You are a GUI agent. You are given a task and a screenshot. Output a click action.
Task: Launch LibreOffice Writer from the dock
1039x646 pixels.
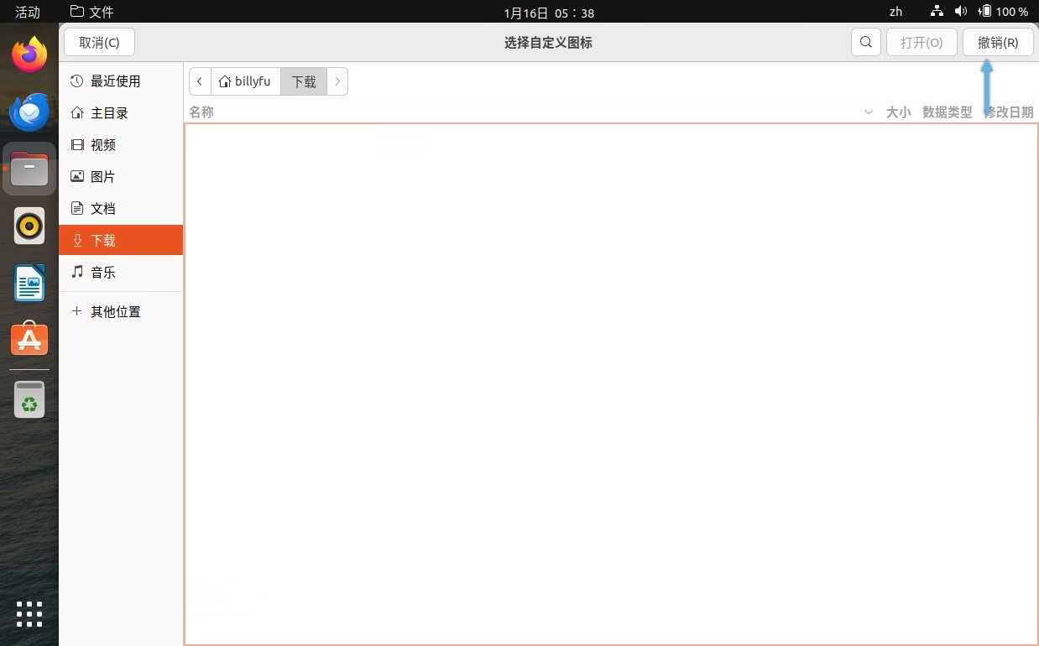pos(29,283)
